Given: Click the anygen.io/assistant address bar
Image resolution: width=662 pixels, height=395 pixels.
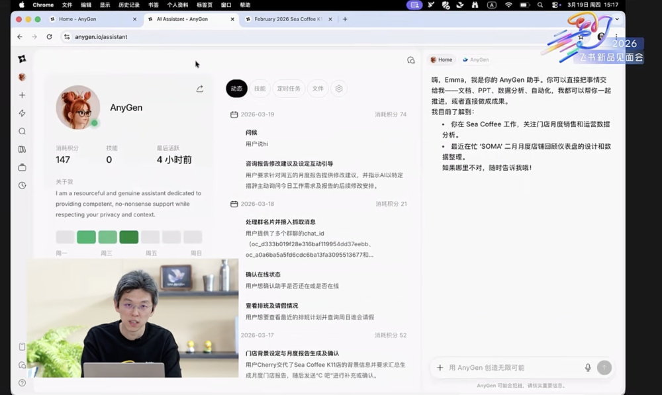Looking at the screenshot, I should [312, 36].
